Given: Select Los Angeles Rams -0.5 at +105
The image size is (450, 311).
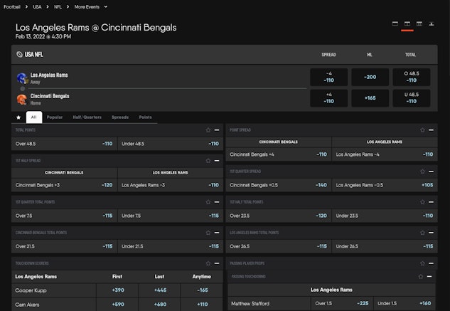Looking at the screenshot, I should click(x=385, y=185).
